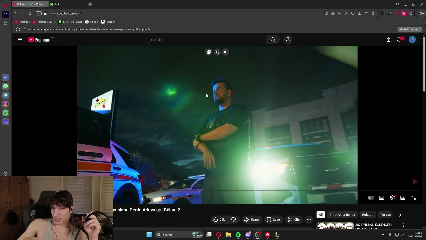
Task: Click the browser address bar URL
Action: pyautogui.click(x=66, y=13)
